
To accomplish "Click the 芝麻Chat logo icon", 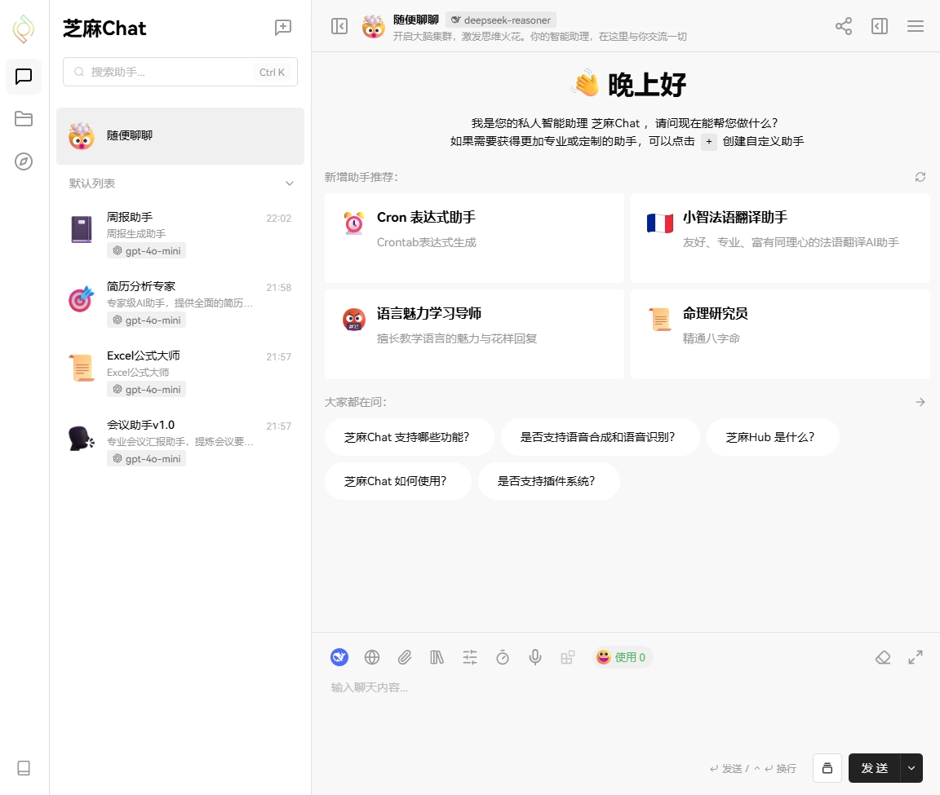I will (x=24, y=29).
